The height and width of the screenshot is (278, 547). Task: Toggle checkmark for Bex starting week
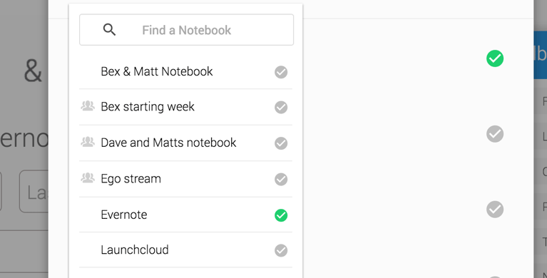click(281, 107)
